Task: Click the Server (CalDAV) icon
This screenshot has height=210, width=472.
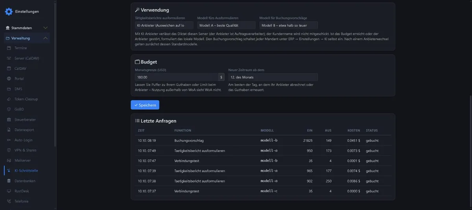Action: click(9, 58)
